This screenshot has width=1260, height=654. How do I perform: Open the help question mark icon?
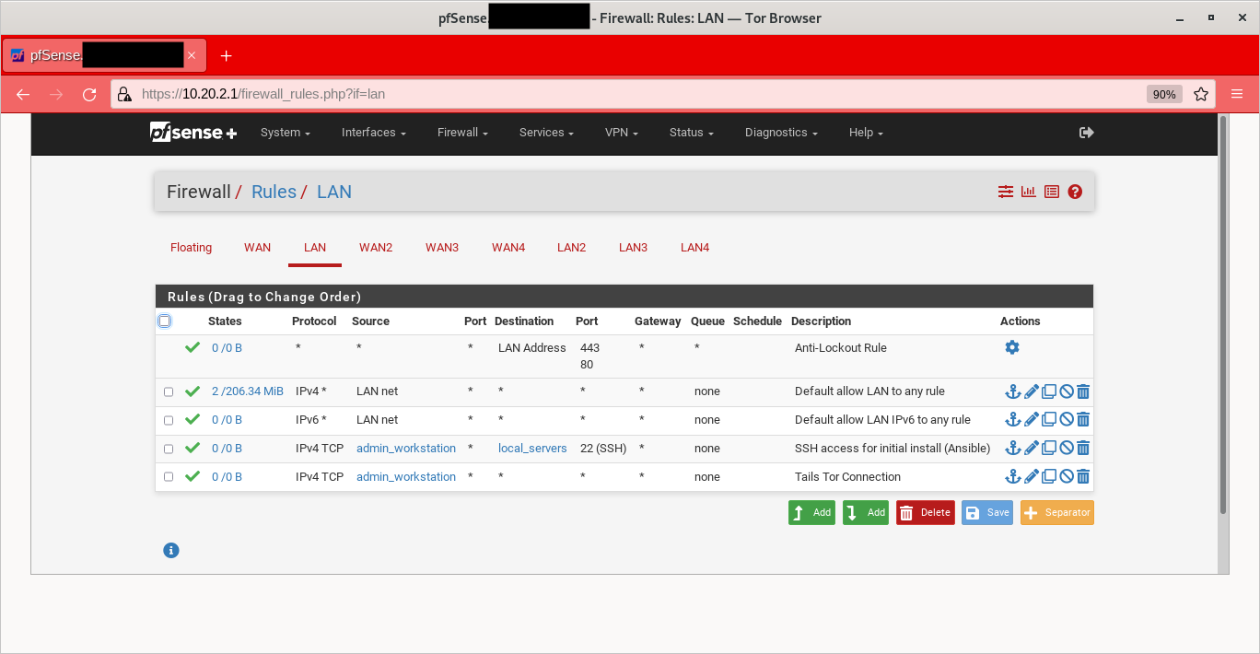click(x=1074, y=191)
